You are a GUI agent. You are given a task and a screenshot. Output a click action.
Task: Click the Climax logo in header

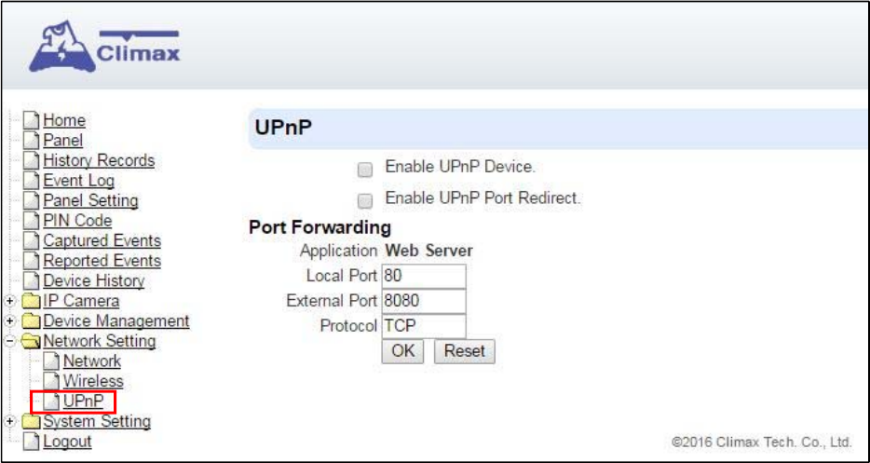point(104,46)
